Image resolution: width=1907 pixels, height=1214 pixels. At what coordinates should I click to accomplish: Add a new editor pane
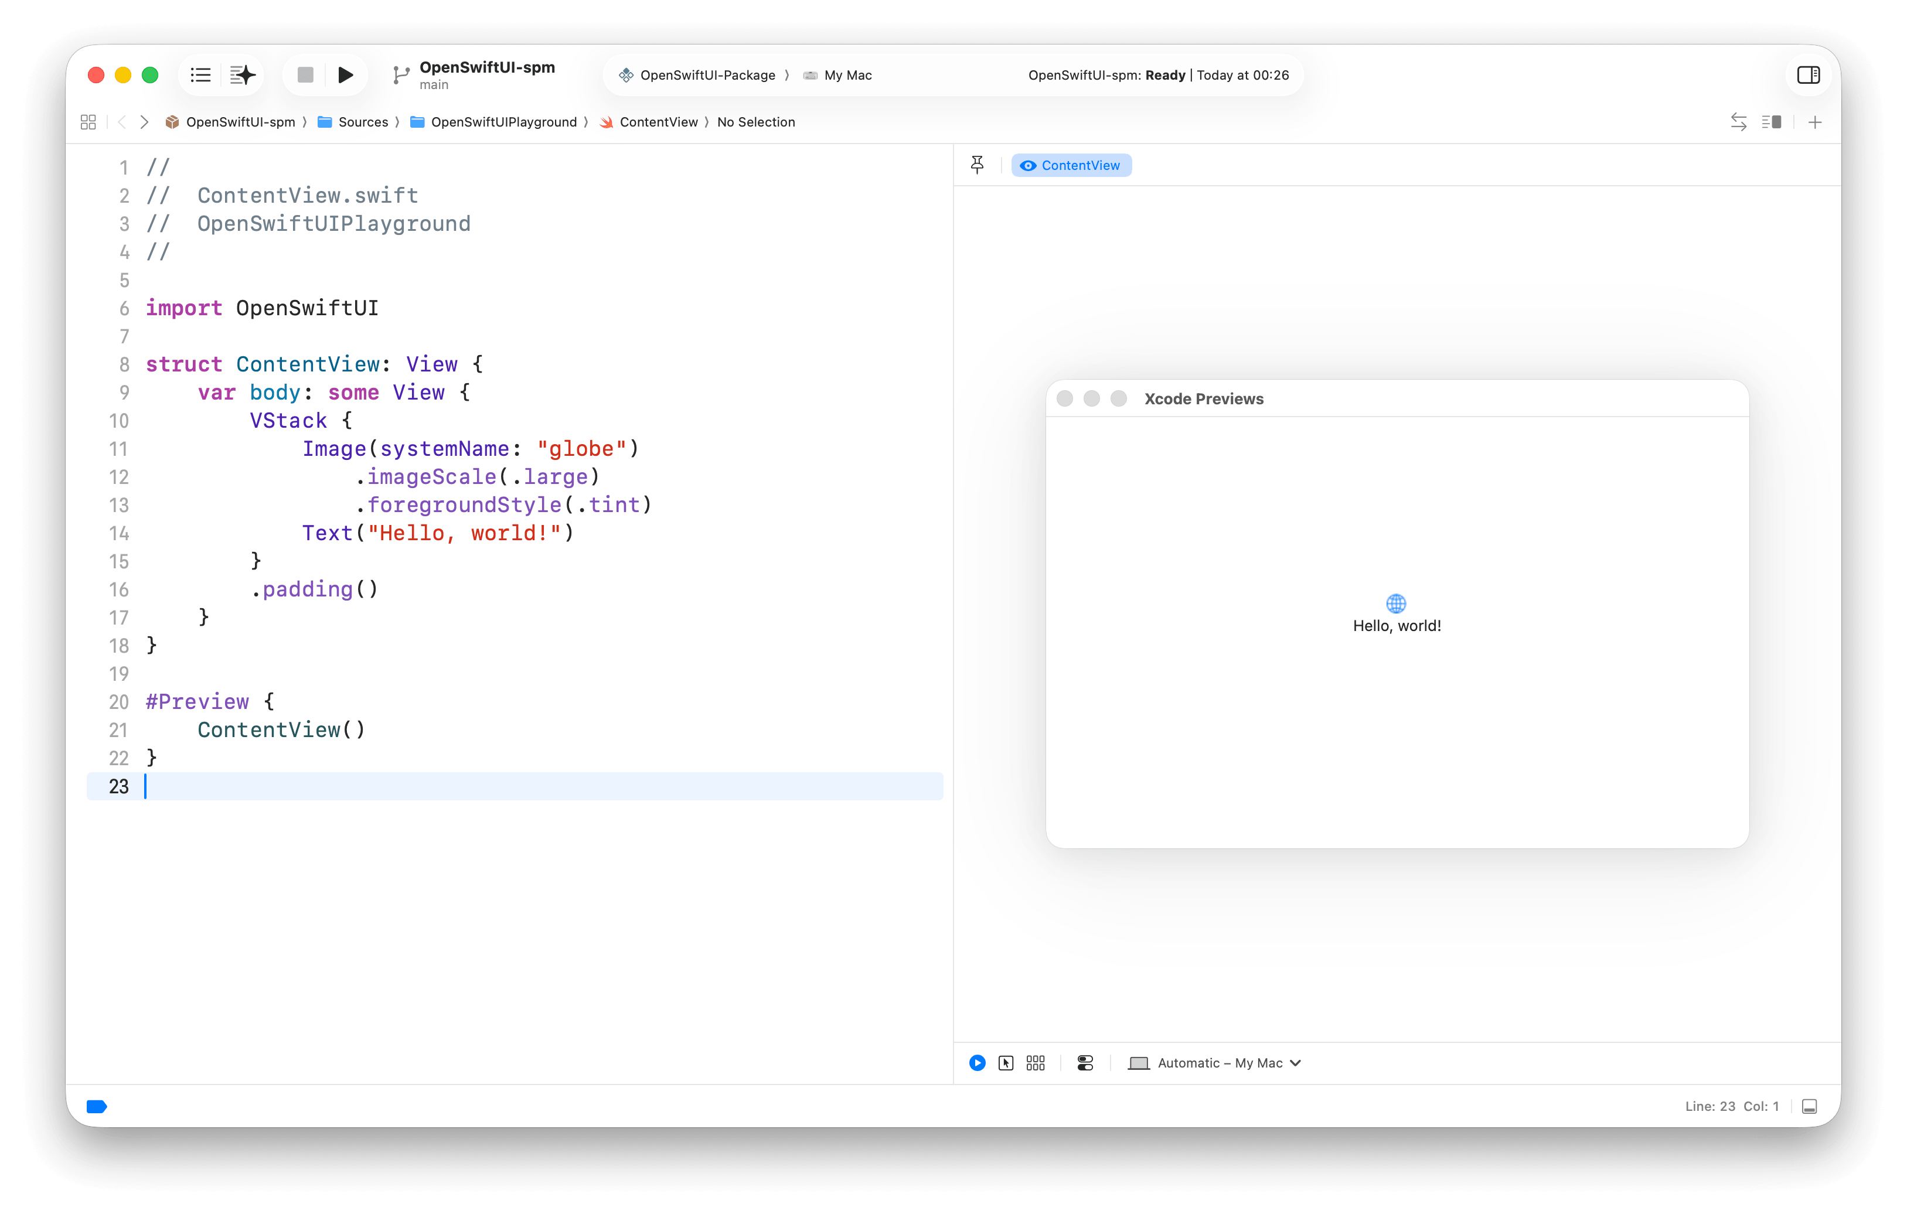coord(1815,122)
